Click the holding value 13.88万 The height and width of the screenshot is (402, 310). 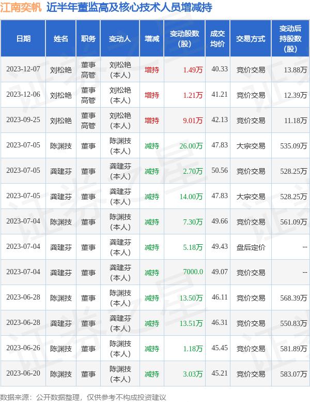(x=296, y=70)
